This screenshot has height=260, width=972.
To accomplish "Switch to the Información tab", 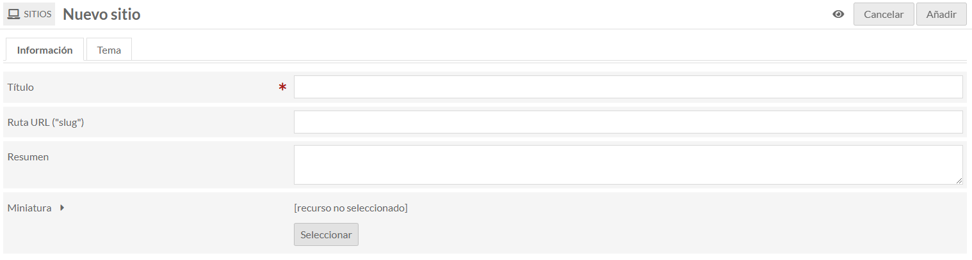I will (45, 50).
